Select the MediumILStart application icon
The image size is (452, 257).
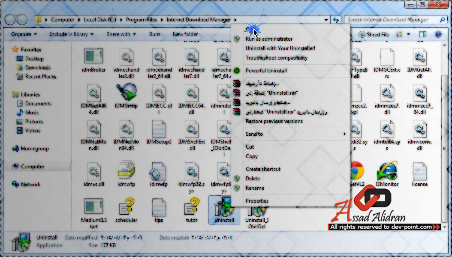point(93,206)
